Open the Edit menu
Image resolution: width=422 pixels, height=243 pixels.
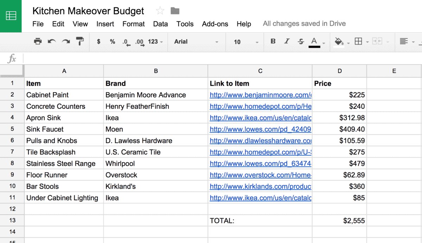tap(58, 24)
